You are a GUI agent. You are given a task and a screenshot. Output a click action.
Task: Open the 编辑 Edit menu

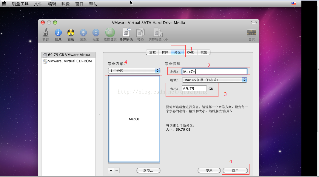[52, 4]
